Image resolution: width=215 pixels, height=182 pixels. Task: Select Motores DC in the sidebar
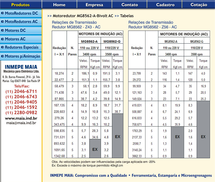coord(21,30)
